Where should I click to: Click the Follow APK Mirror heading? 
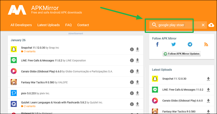(x=164, y=38)
